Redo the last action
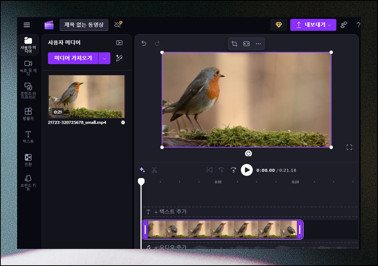 click(157, 43)
